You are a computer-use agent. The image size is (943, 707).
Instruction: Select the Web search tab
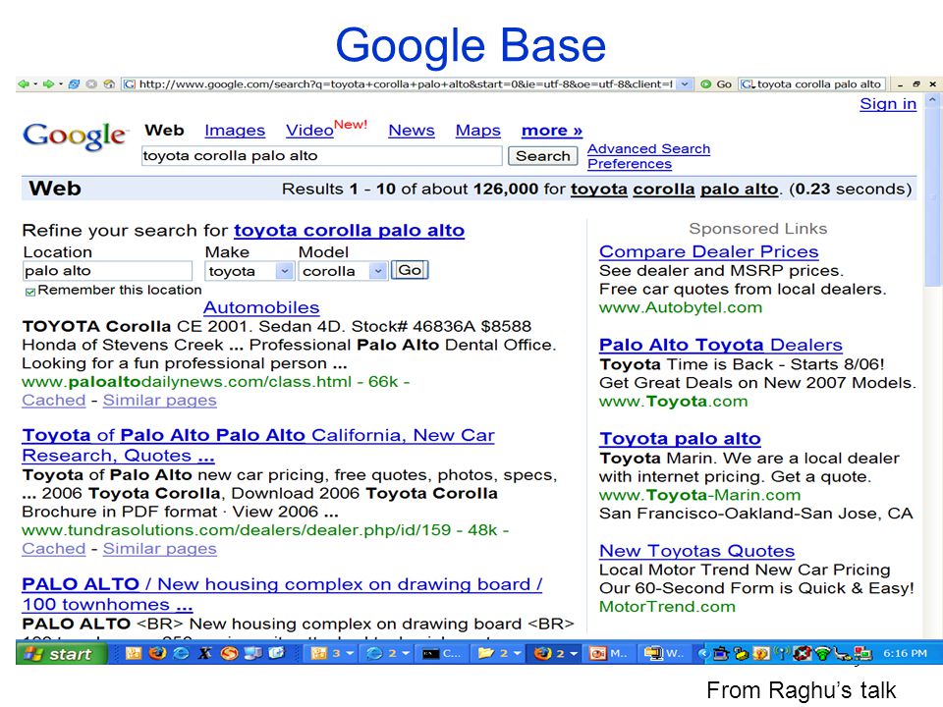164,131
